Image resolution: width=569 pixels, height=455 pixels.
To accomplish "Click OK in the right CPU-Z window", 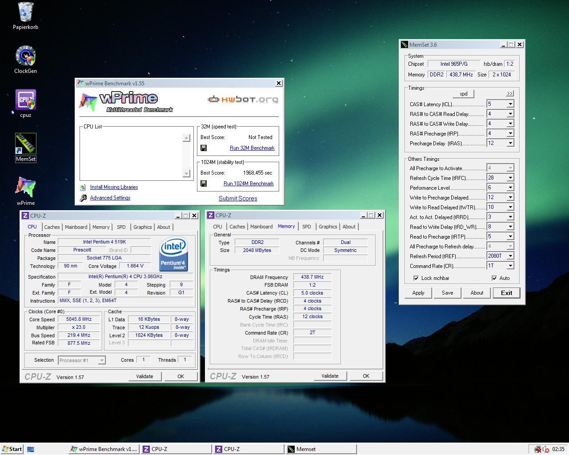I will [x=366, y=376].
